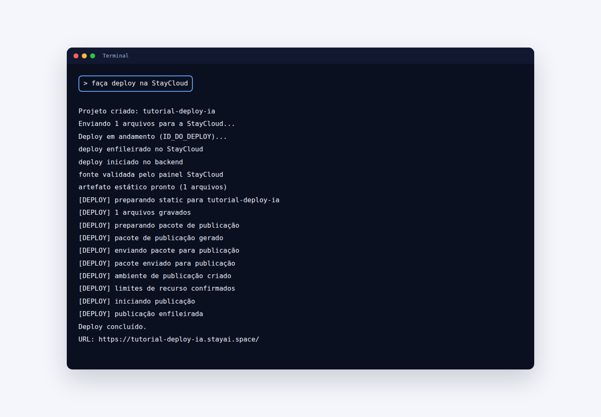
Task: Click the line 'deploy enfileirado no StayCloud'
Action: [x=141, y=149]
